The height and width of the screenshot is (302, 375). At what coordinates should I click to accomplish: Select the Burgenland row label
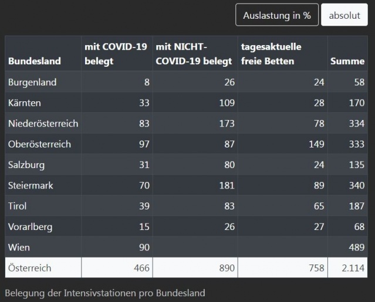coord(32,83)
